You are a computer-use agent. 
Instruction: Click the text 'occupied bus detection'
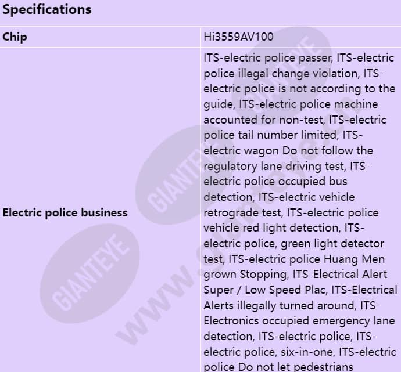click(275, 189)
